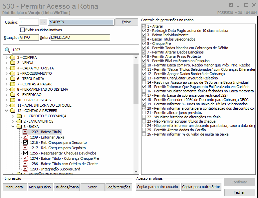258x198 pixels.
Task: Enable permission 21 - Permite alterar juros previsto
Action: (x=144, y=113)
